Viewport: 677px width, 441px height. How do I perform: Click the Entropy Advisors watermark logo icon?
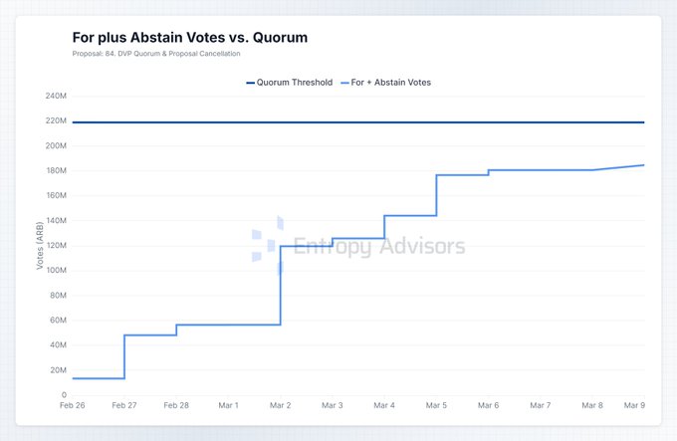tap(268, 245)
